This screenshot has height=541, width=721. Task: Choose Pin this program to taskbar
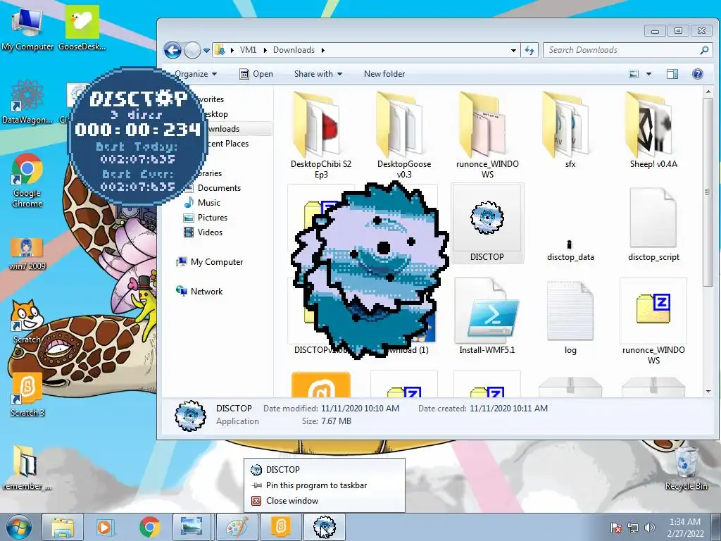[324, 485]
